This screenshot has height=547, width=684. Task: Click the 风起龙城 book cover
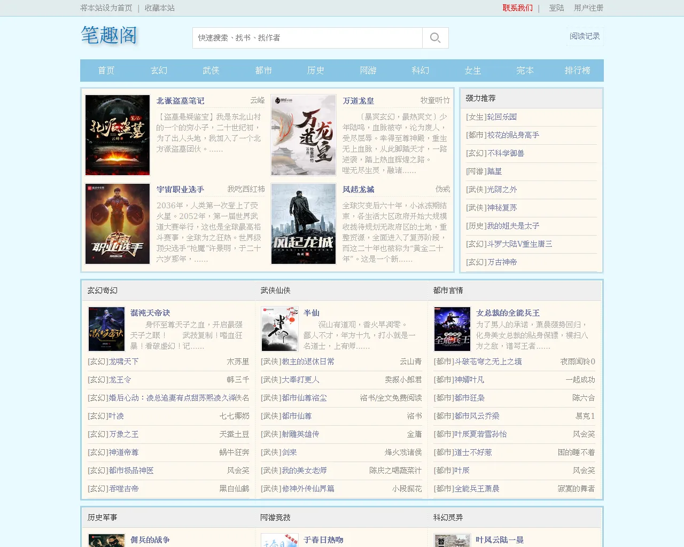coord(304,224)
